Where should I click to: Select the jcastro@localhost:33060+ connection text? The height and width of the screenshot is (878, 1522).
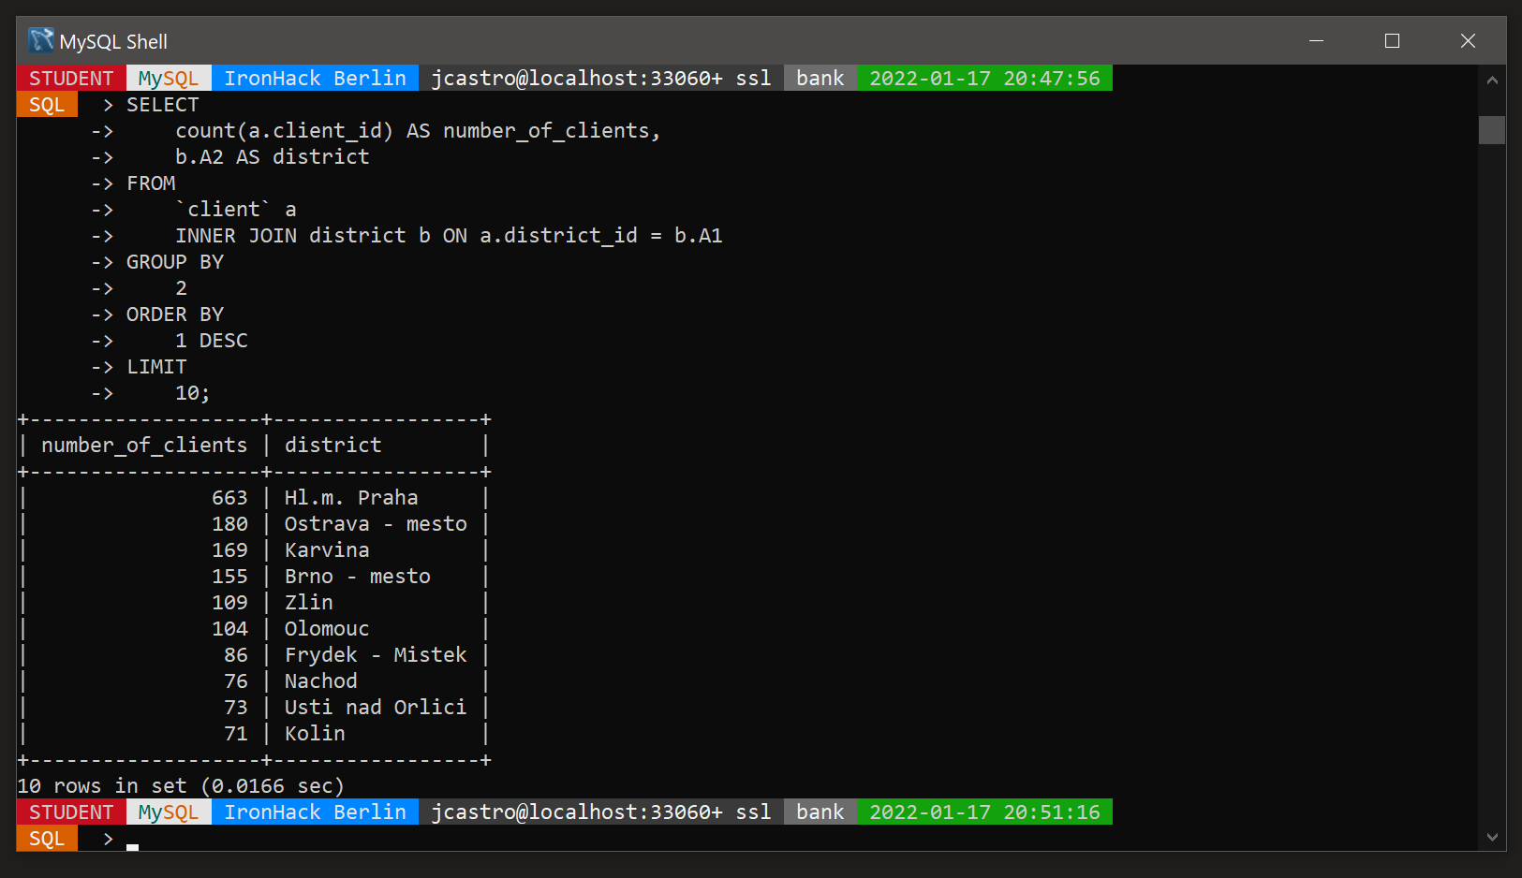pos(581,78)
